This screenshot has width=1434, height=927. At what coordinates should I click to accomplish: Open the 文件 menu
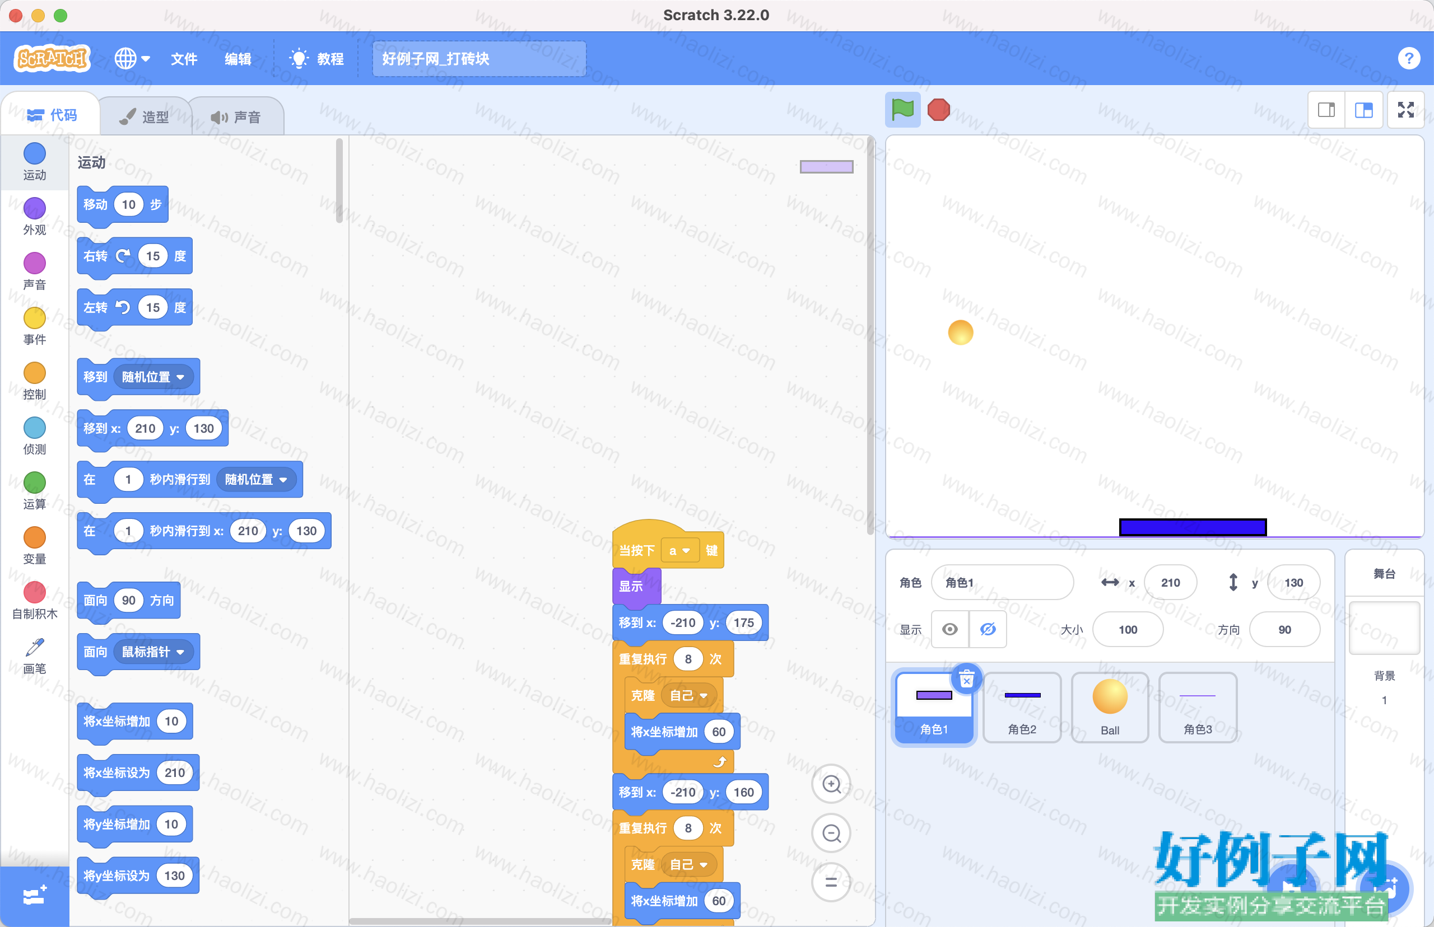click(184, 59)
